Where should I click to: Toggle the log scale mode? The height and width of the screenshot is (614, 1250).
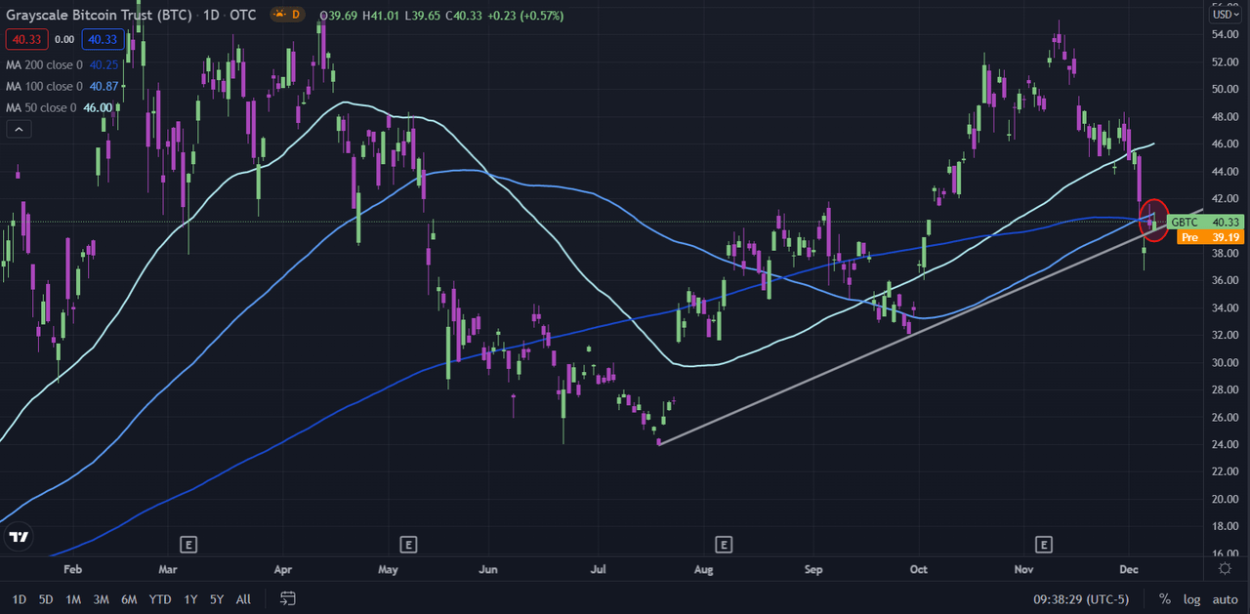pos(1192,598)
